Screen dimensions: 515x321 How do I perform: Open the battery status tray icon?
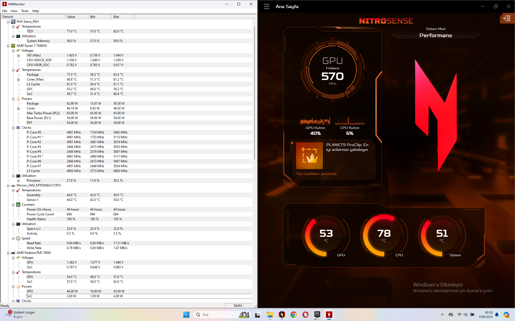472,315
